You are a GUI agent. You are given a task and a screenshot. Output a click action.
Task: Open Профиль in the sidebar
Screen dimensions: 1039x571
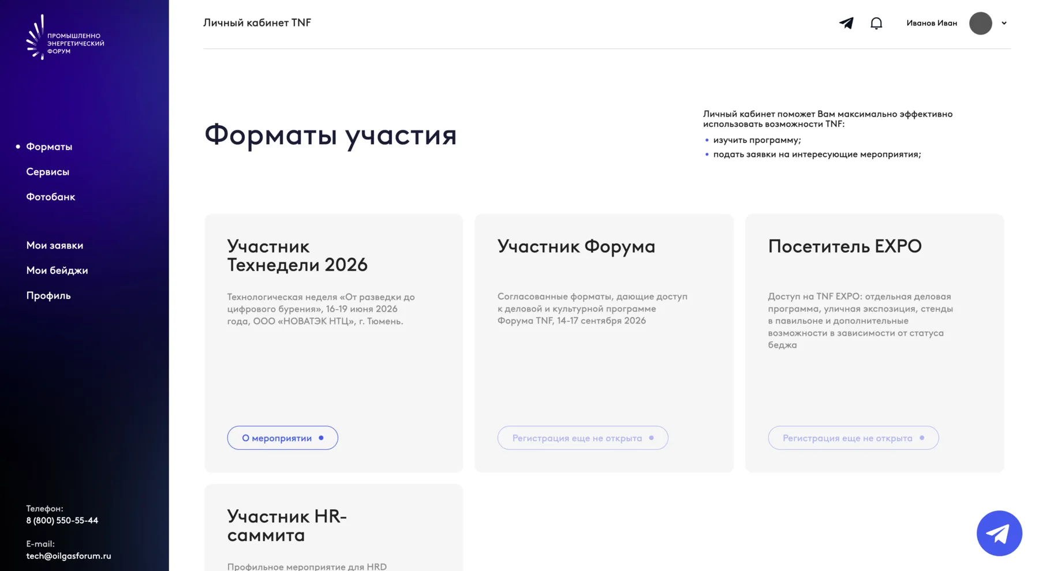click(48, 295)
